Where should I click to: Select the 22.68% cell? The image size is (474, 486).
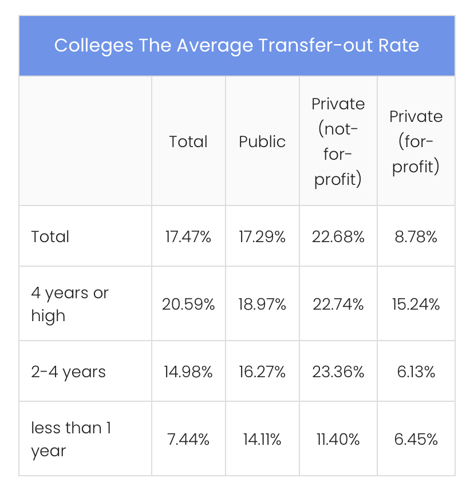(338, 236)
